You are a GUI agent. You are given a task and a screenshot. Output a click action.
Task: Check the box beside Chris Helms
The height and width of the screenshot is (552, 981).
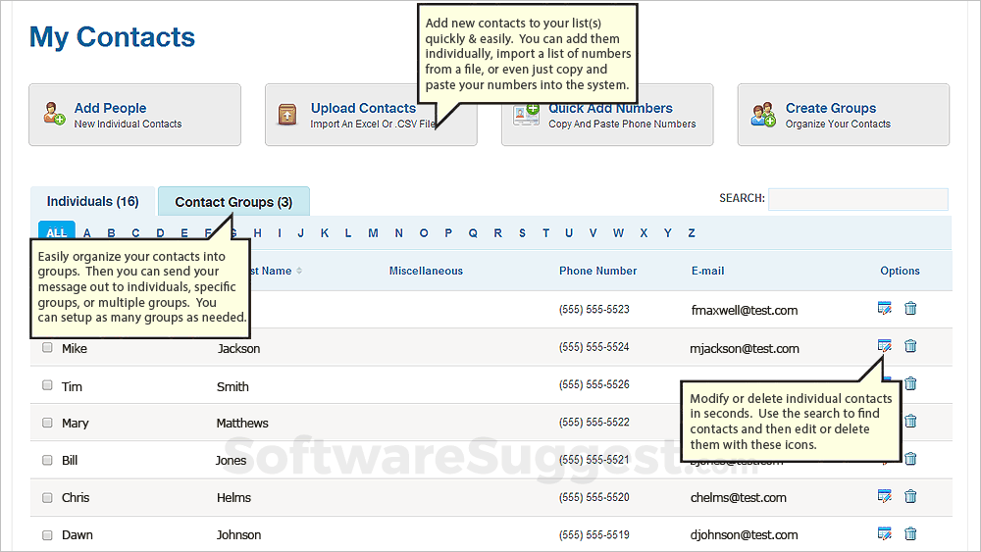coord(47,497)
